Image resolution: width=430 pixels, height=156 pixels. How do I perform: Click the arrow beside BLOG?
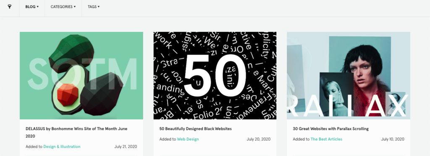[x=37, y=7]
